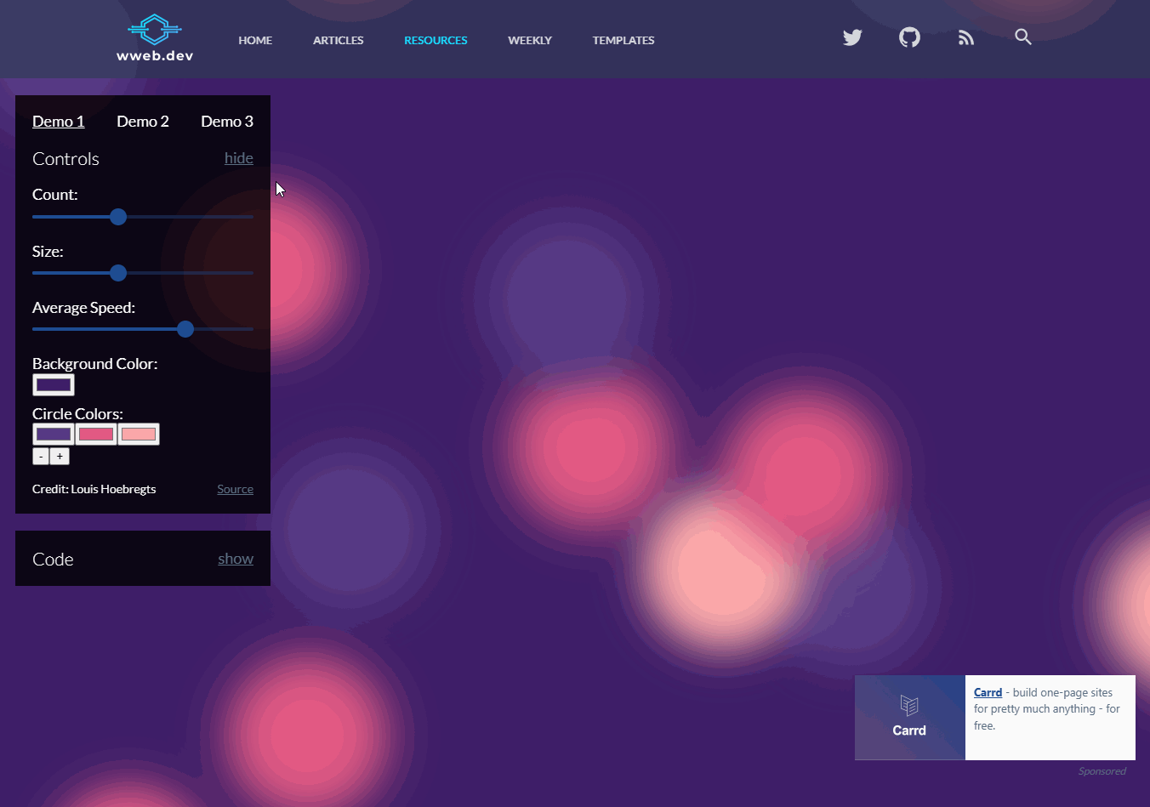The height and width of the screenshot is (807, 1150).
Task: Adjust the Count slider handle
Action: point(118,217)
